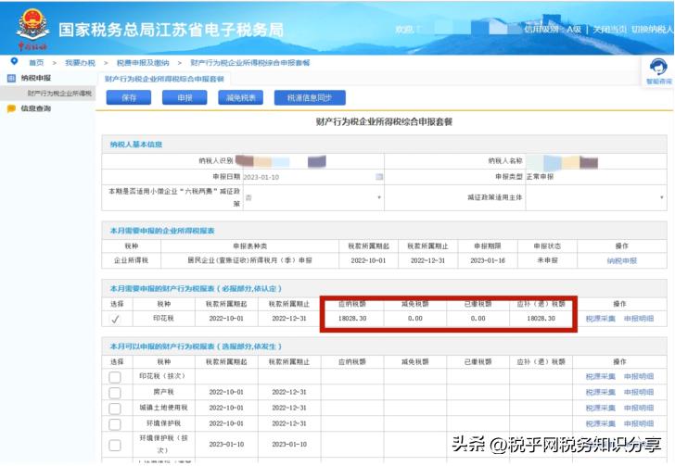The image size is (675, 466).
Task: Uncheck the ticked 印花税 row checkbox
Action: [115, 319]
